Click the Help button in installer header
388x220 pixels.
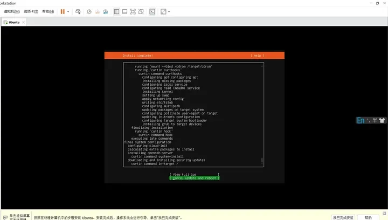pyautogui.click(x=258, y=56)
